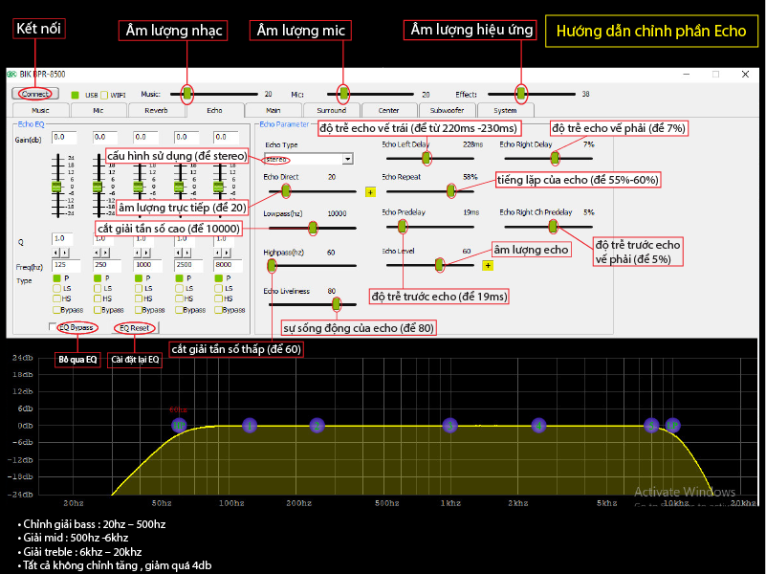Click the Effect volume slider handle

521,94
